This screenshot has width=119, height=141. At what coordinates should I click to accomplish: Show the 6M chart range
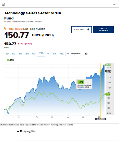click(34, 54)
